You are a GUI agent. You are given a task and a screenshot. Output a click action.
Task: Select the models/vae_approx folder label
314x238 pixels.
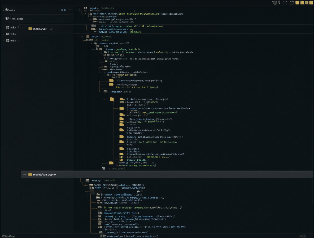click(45, 175)
